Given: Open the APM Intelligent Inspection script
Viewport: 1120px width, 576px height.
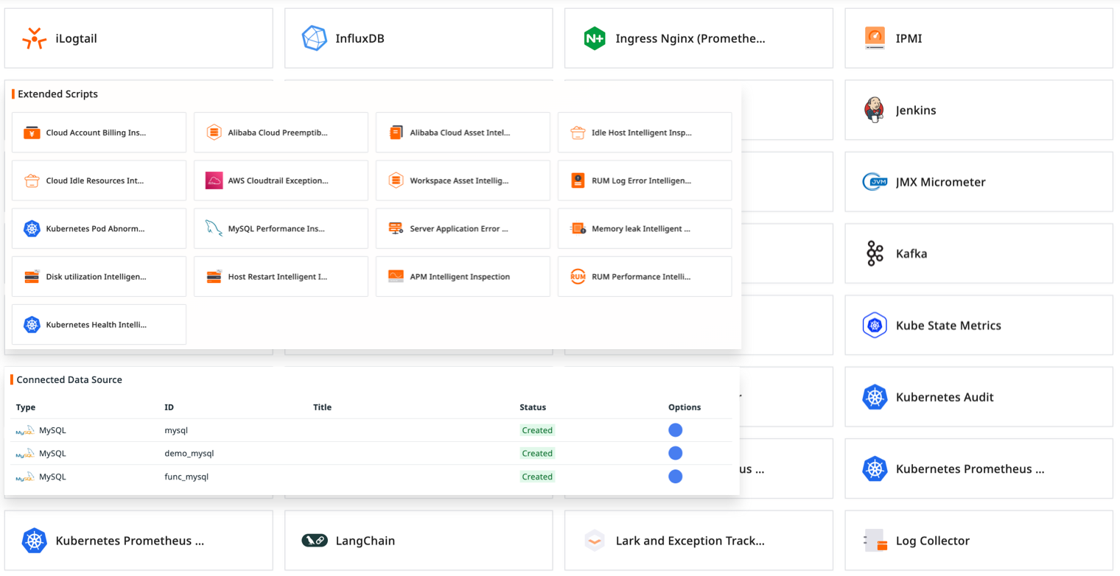Looking at the screenshot, I should [x=463, y=276].
